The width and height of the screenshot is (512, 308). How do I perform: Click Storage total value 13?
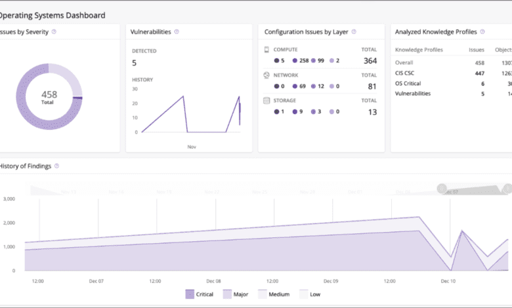point(373,112)
